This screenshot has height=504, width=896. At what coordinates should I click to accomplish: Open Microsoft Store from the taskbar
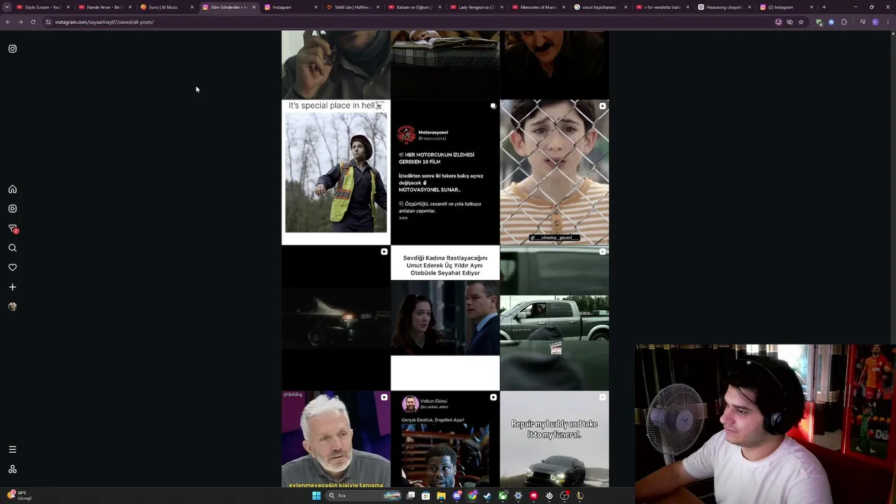[x=426, y=496]
